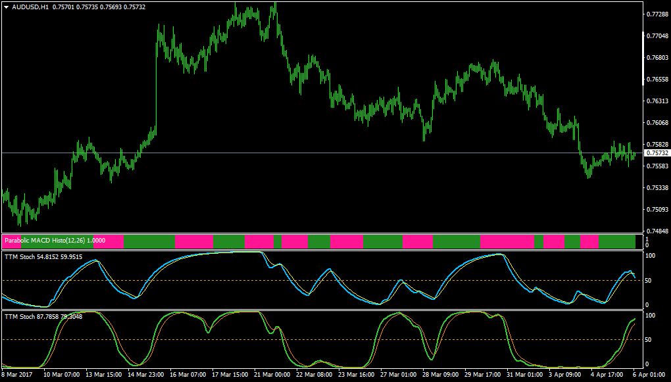Click price scale value 0.75583
Image resolution: width=671 pixels, height=382 pixels.
pyautogui.click(x=657, y=166)
